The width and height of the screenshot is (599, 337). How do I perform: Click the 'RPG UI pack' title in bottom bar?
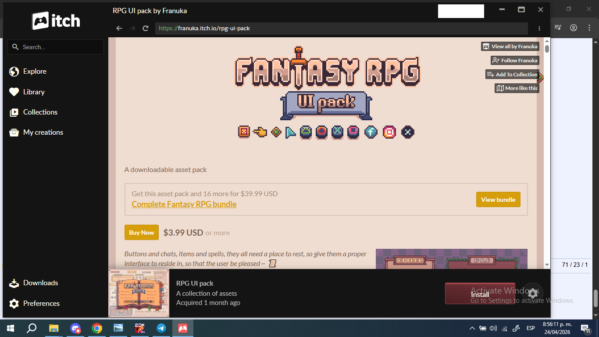pyautogui.click(x=195, y=283)
